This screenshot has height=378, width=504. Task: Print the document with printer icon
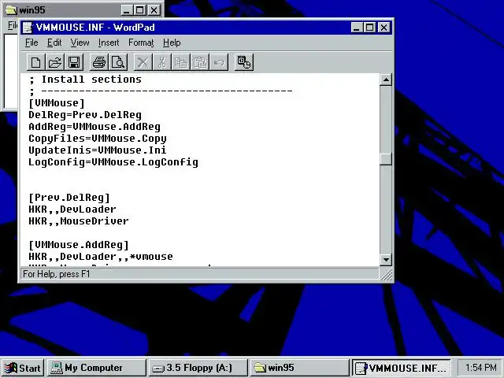click(x=99, y=62)
